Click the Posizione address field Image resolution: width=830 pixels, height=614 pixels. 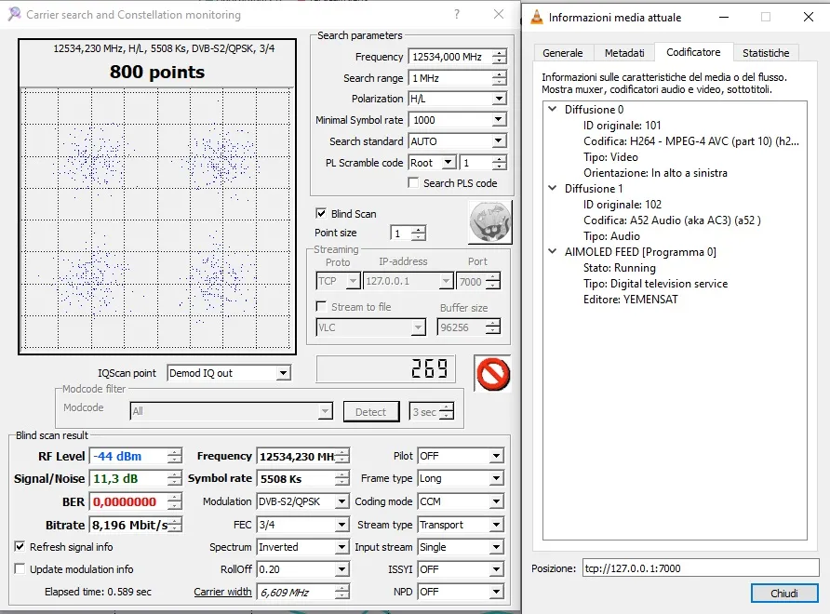(699, 567)
